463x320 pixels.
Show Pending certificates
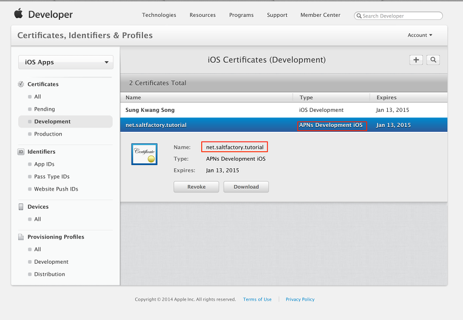click(44, 109)
